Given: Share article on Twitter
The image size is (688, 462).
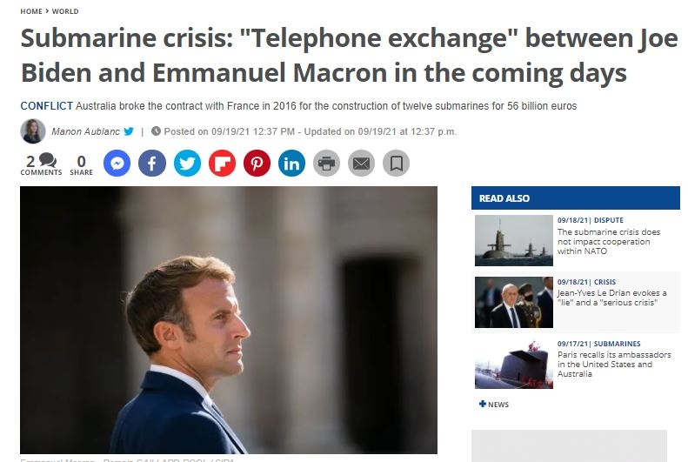Looking at the screenshot, I should click(x=187, y=163).
